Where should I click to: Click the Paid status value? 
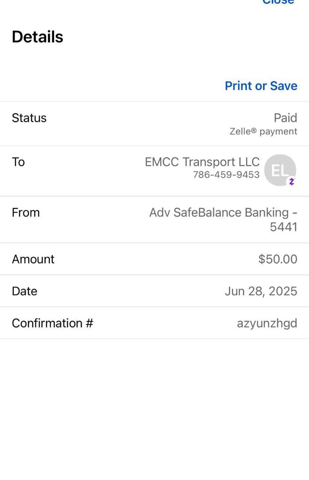tap(285, 118)
